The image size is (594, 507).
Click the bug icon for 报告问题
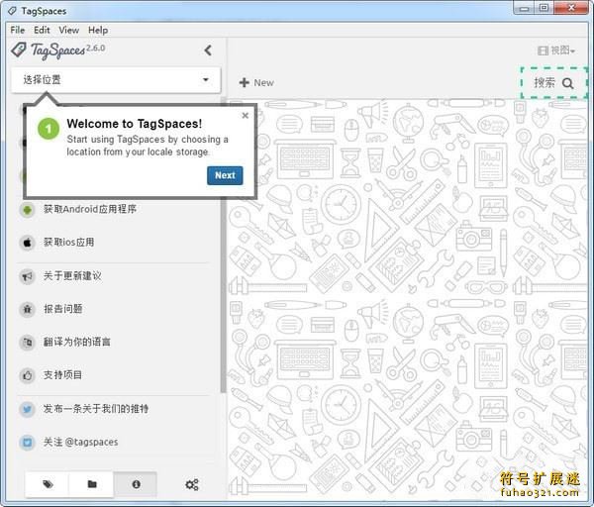[28, 309]
